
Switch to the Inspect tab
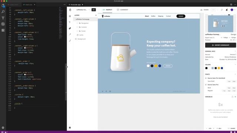[x=107, y=10]
